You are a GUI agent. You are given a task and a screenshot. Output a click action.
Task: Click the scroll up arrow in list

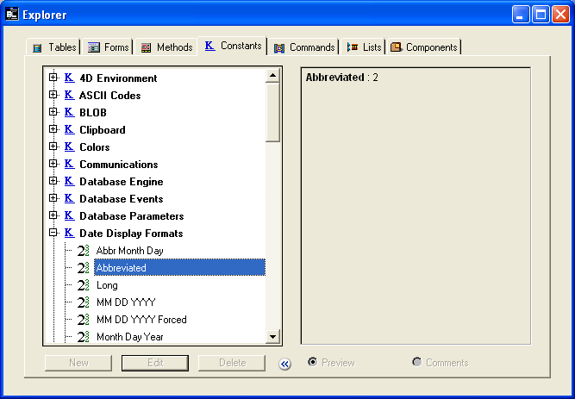272,76
